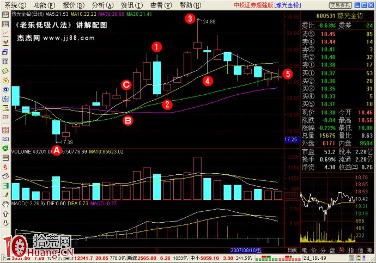Click the cascaded windows icon in left sidebar

coord(5,52)
